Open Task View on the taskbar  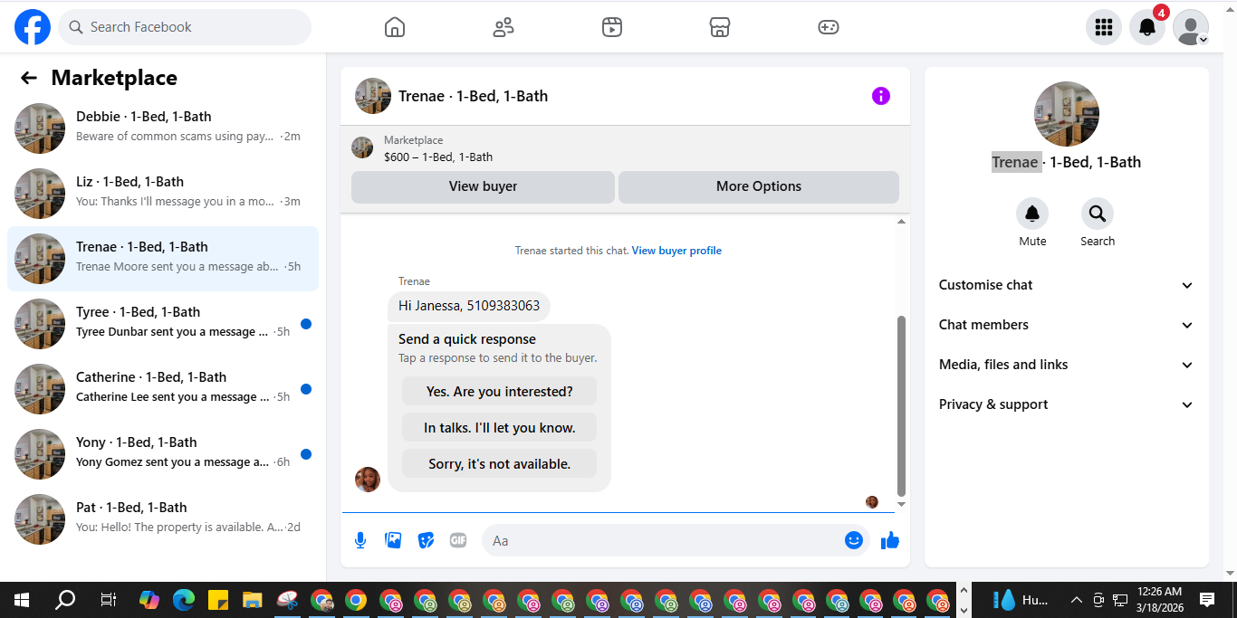coord(108,600)
